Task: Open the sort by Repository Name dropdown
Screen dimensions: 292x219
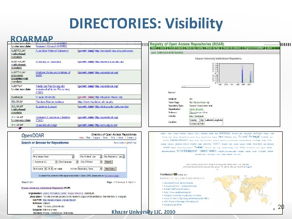Action: click(x=90, y=169)
